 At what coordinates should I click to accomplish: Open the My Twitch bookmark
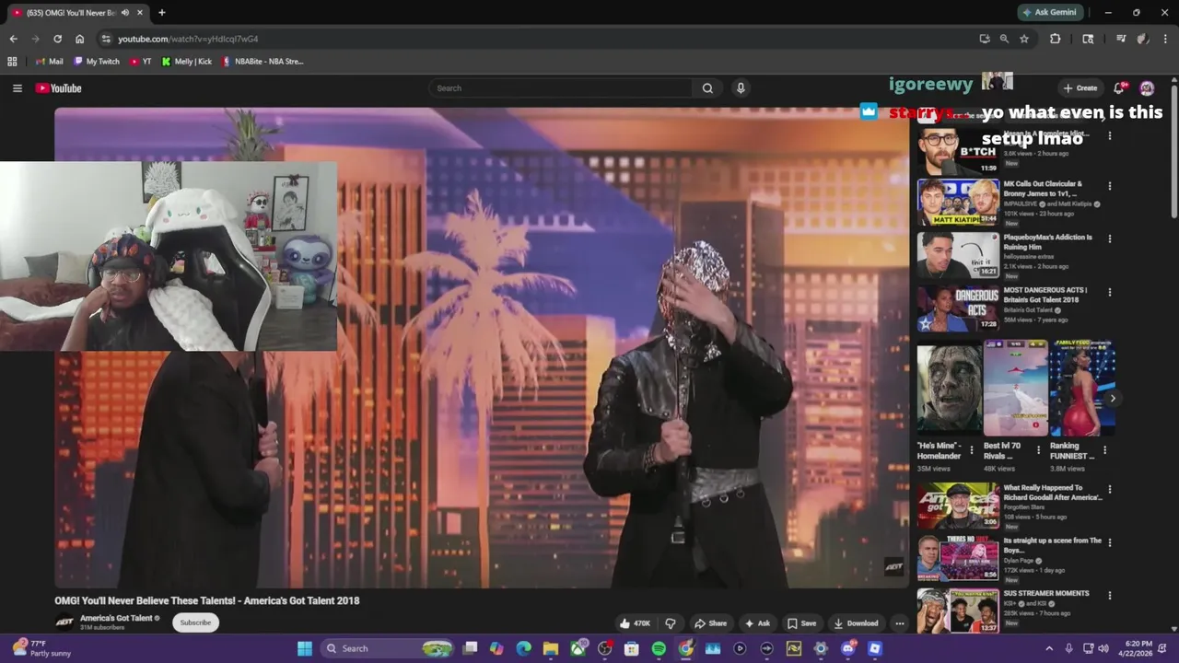tap(97, 62)
